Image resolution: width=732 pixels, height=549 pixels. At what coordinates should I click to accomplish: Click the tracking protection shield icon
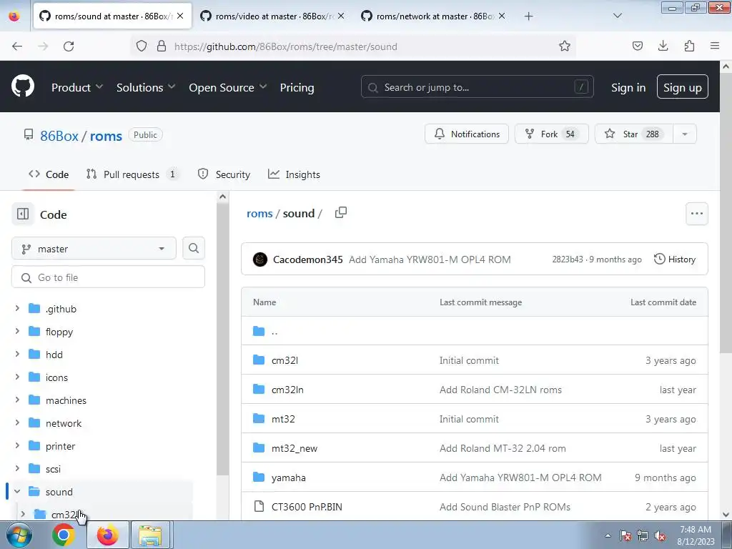[142, 46]
